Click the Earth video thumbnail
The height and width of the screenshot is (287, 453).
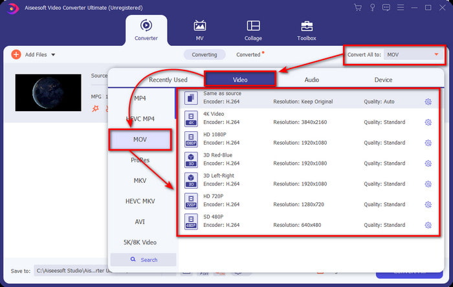(x=49, y=92)
